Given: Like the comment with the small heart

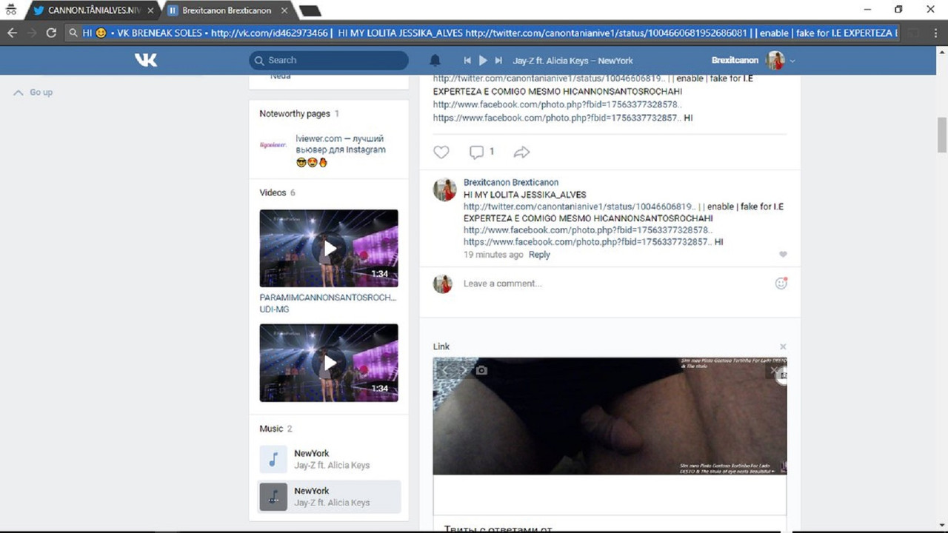Looking at the screenshot, I should click(x=783, y=255).
